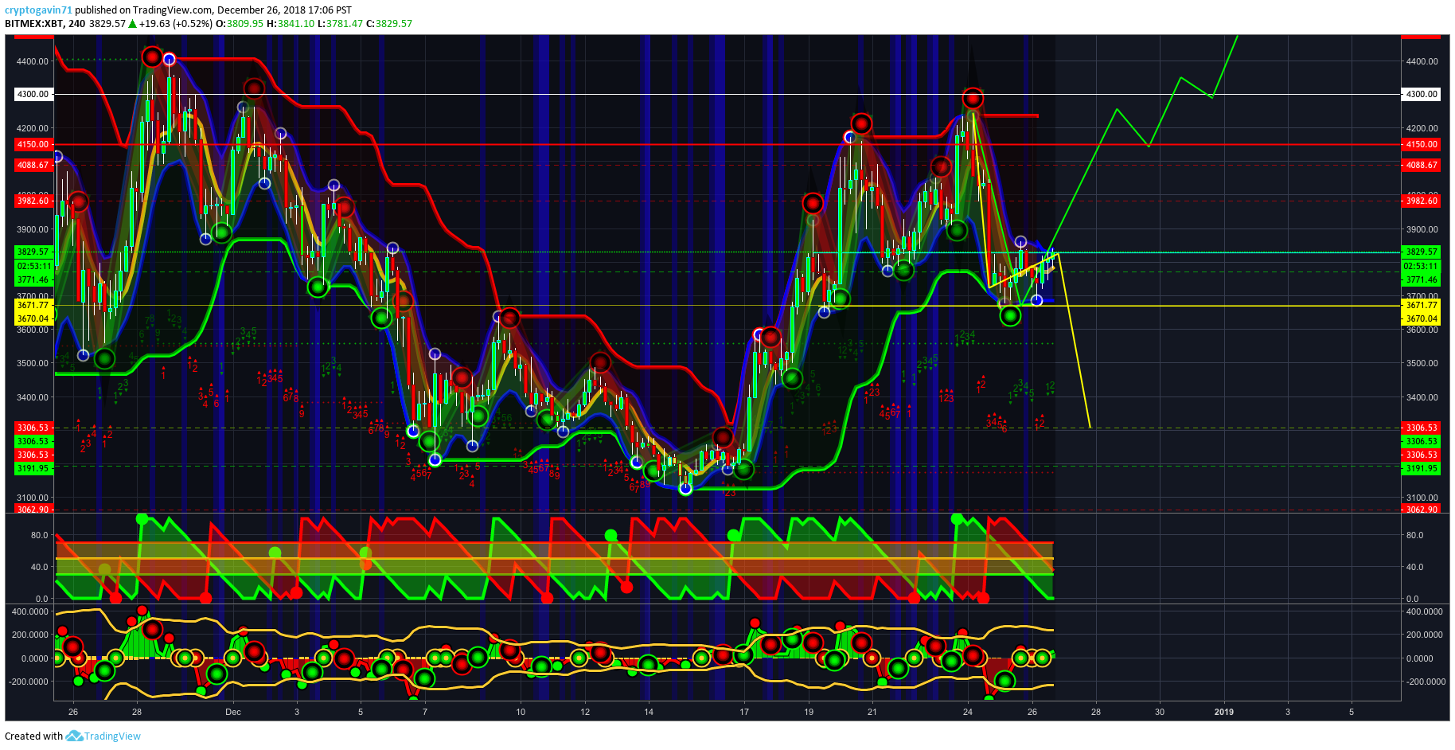Click the 3100.00 tick on the right price scale
The height and width of the screenshot is (750, 1455).
[1422, 498]
